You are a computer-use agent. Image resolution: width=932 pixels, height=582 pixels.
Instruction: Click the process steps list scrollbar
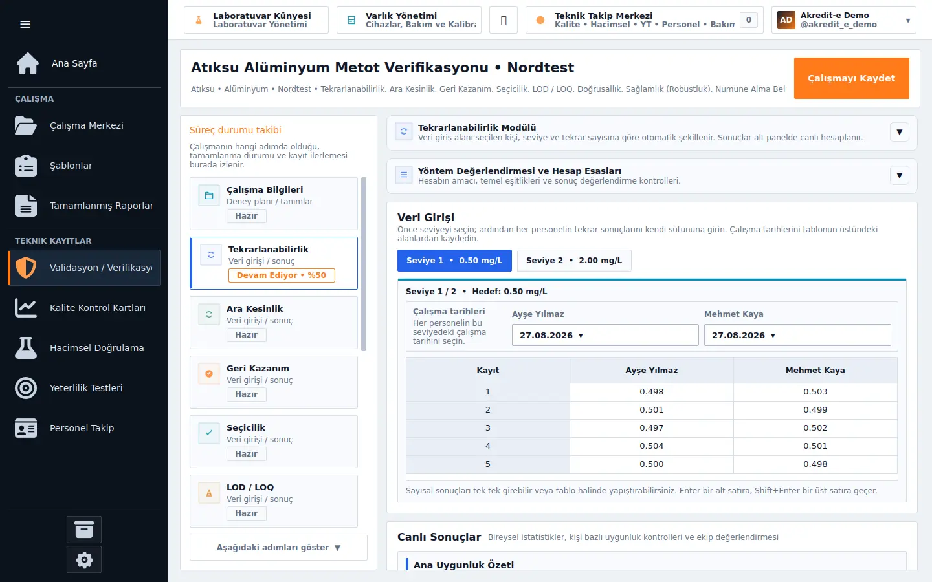point(364,264)
